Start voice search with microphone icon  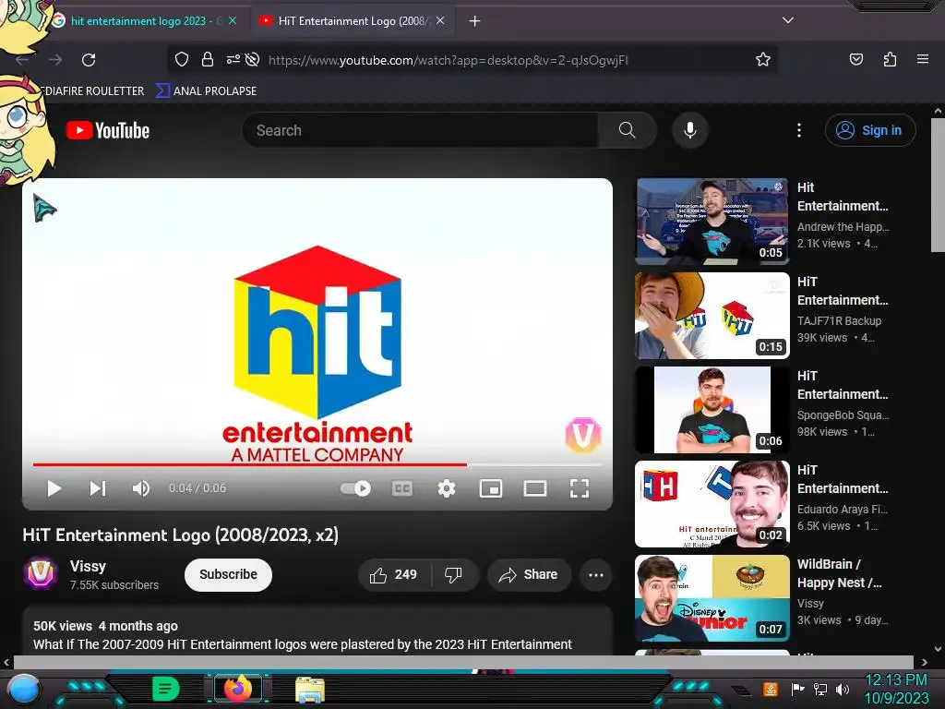690,130
